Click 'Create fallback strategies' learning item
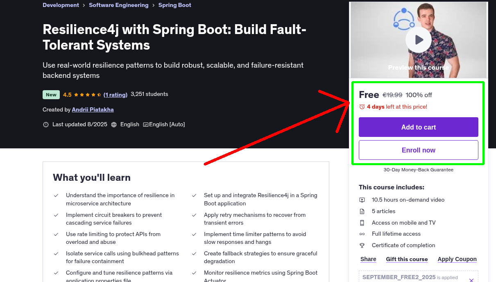Screen dimensions: 496x282 260,257
